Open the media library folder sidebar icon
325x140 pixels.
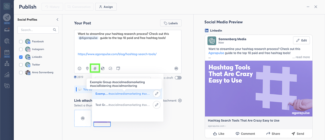click(7, 86)
